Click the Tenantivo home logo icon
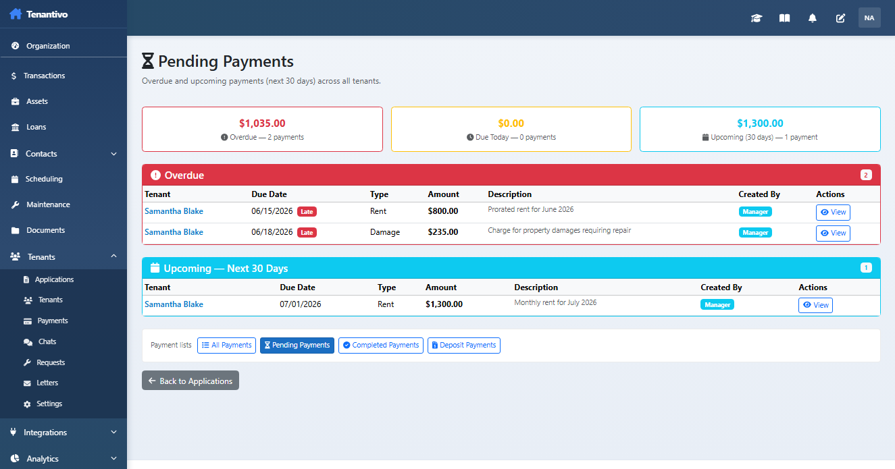The image size is (895, 469). pyautogui.click(x=16, y=13)
